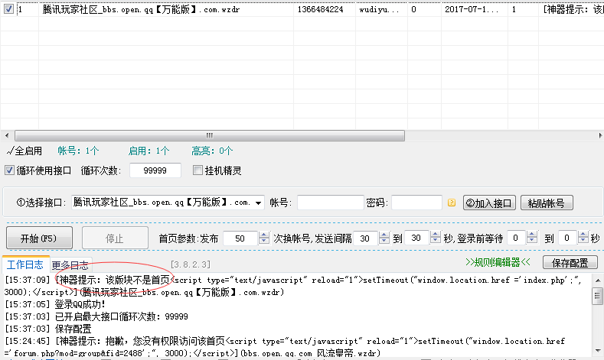Click the 全启用 toggle
This screenshot has width=604, height=360.
tap(24, 151)
